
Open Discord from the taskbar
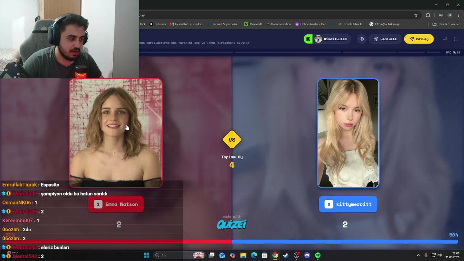pyautogui.click(x=307, y=255)
